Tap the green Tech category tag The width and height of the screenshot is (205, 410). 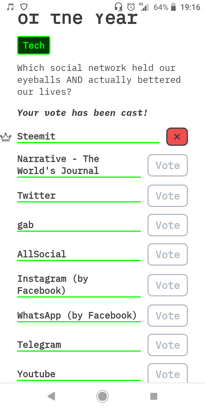point(34,45)
